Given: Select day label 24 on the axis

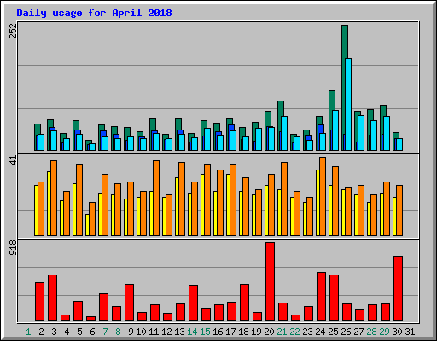Looking at the screenshot, I should [x=320, y=332].
